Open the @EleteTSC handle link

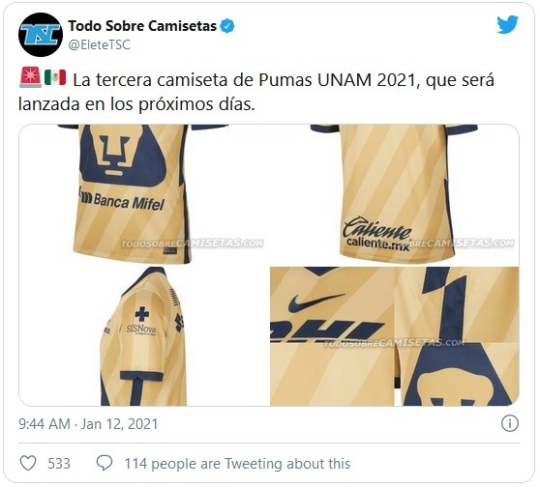(100, 44)
